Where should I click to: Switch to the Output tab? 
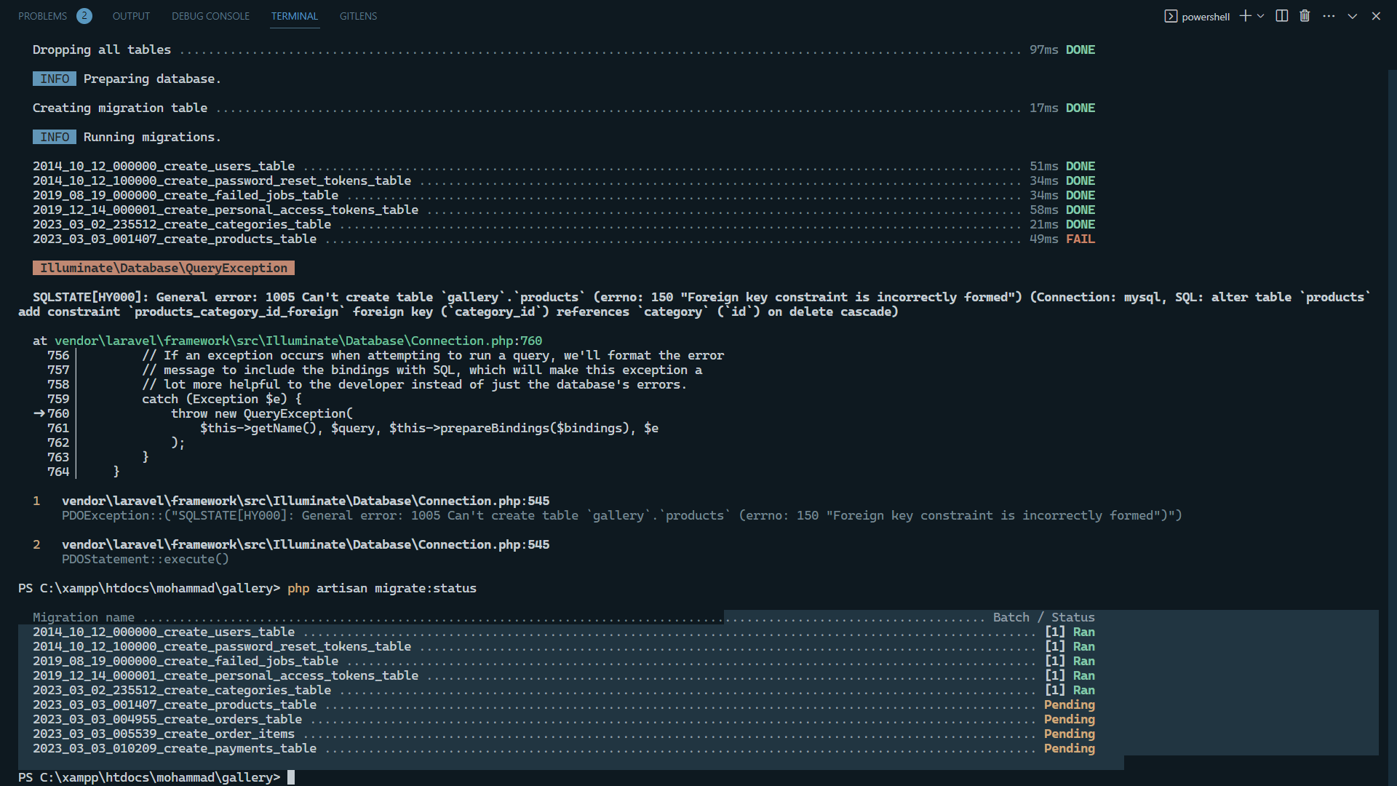(131, 16)
